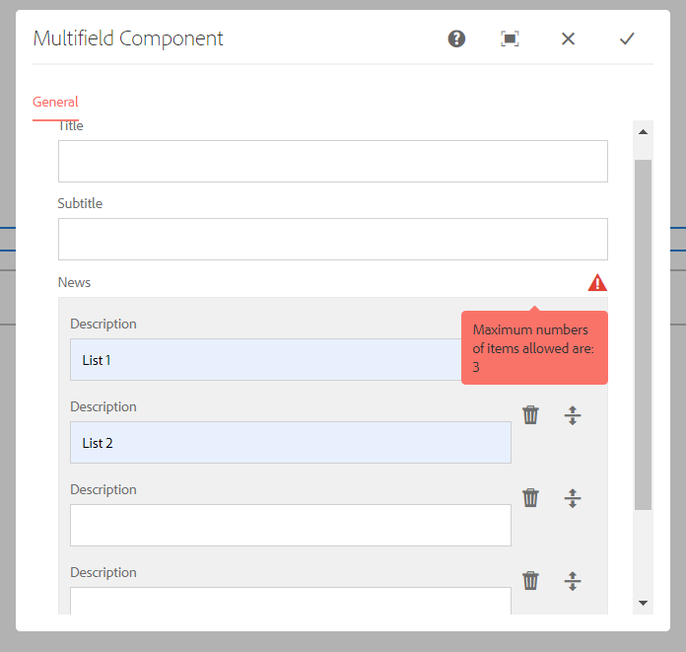Click the Title text field
Screen dimensions: 686x652
pyautogui.click(x=332, y=161)
